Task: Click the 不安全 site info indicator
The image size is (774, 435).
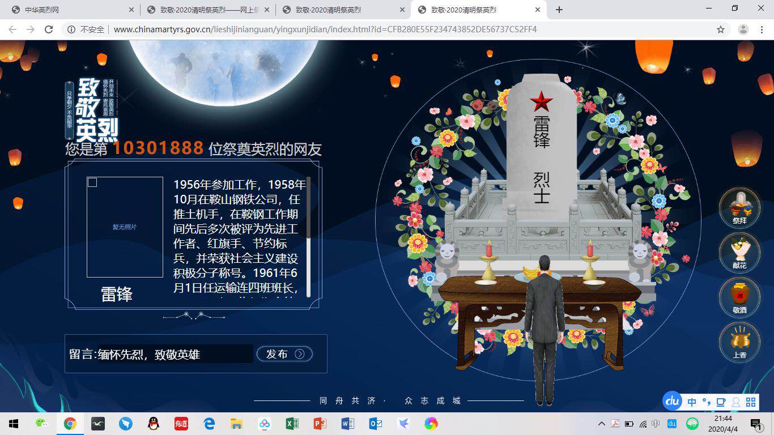Action: tap(86, 29)
